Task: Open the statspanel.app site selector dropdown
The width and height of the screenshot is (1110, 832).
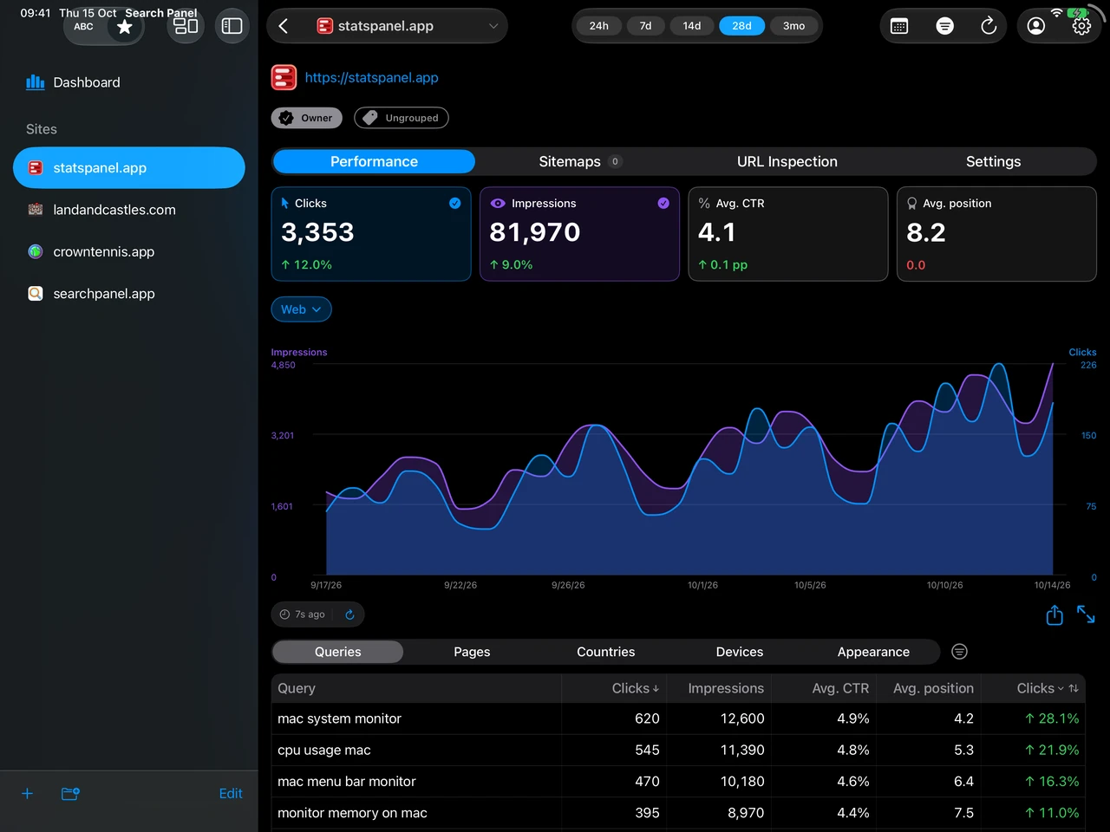Action: pyautogui.click(x=387, y=26)
